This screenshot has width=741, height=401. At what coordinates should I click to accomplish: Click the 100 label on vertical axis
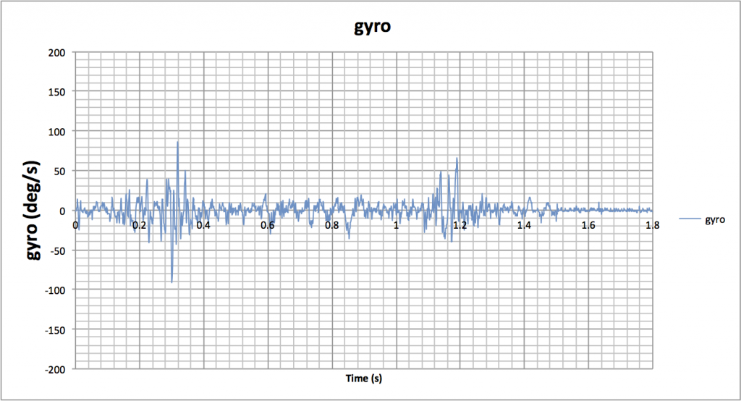pos(56,132)
